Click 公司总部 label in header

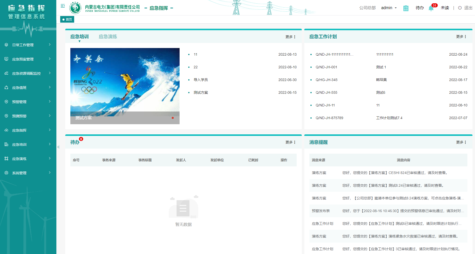[x=368, y=8]
